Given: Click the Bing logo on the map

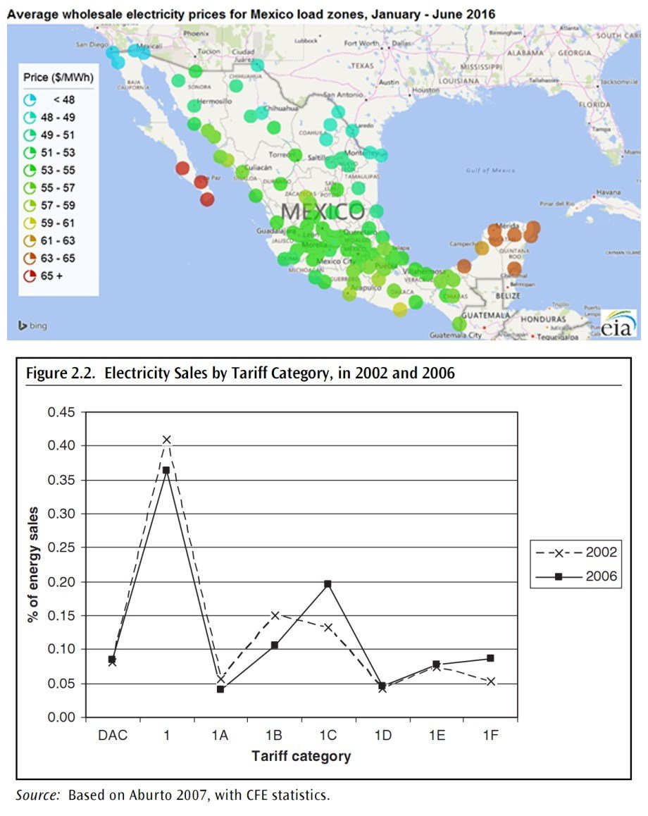Looking at the screenshot, I should pos(32,326).
